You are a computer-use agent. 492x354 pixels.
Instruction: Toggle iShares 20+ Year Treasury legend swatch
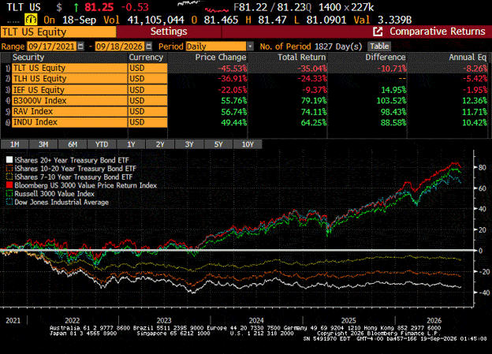pyautogui.click(x=9, y=160)
